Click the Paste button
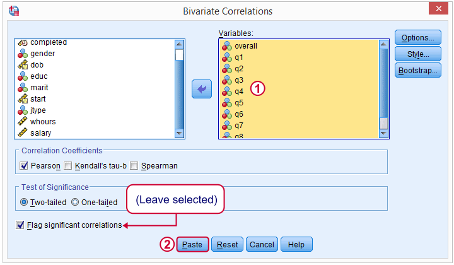Image resolution: width=454 pixels, height=265 pixels. (x=192, y=244)
